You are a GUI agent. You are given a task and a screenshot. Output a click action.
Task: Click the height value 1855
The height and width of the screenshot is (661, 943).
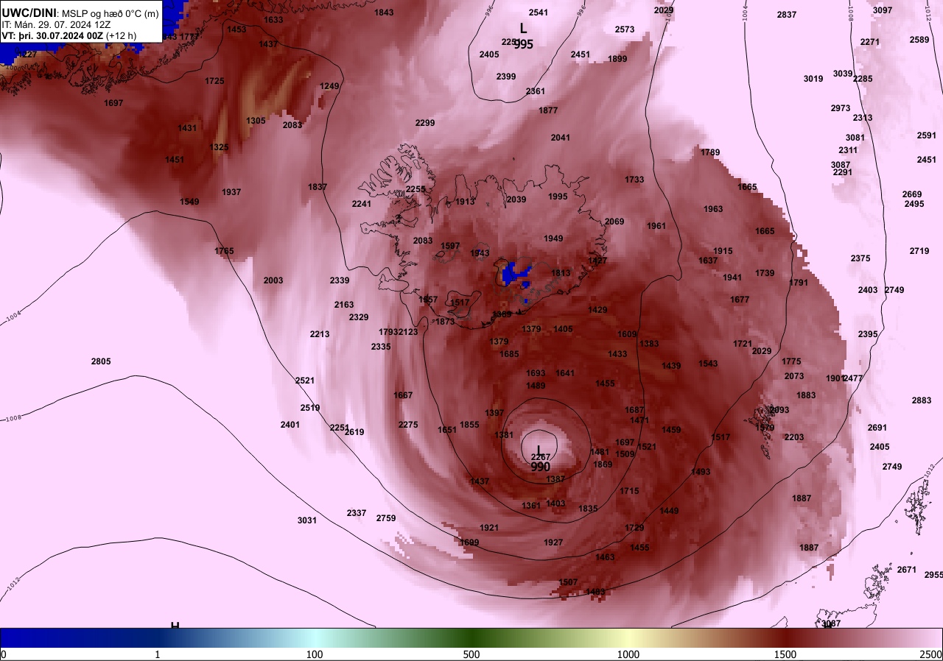[x=469, y=425]
